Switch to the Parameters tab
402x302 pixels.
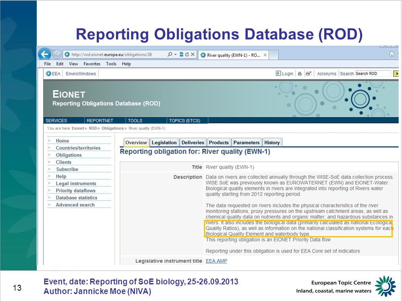click(246, 143)
